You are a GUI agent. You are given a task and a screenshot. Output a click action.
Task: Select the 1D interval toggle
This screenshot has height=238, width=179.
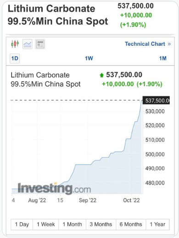pos(15,59)
